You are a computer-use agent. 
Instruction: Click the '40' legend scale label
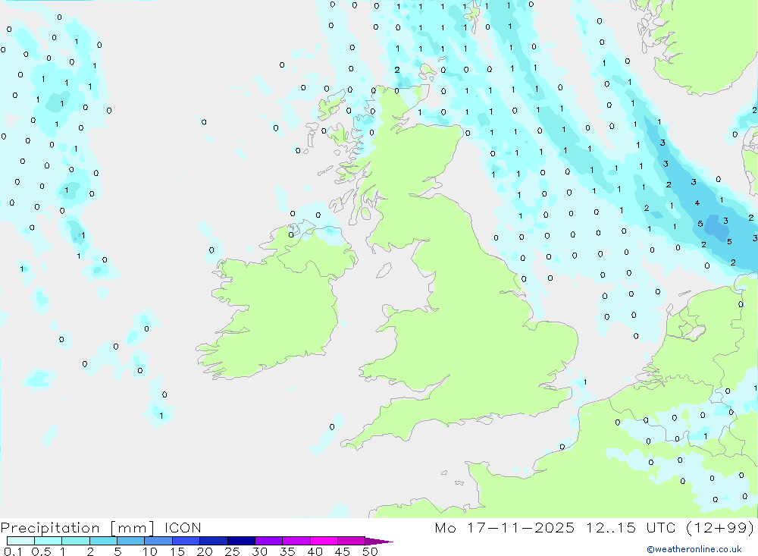coord(315,551)
